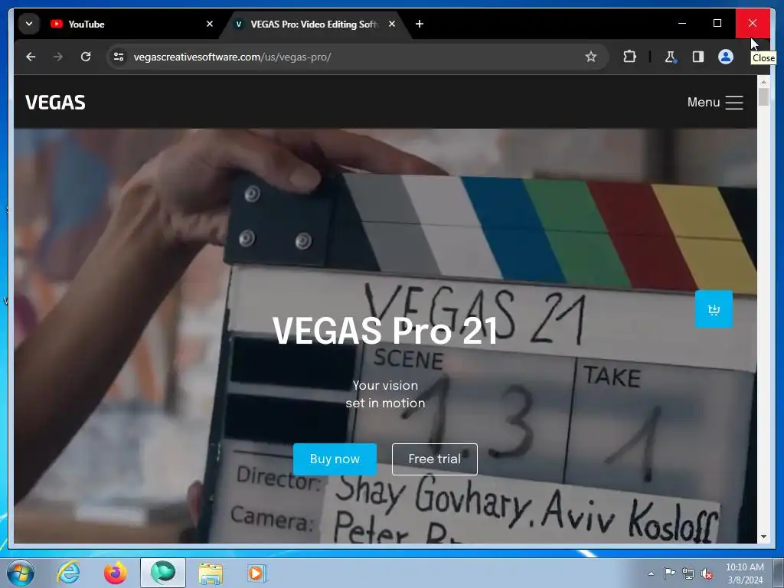Click the VEGAS Pro 21 heading

tap(385, 331)
